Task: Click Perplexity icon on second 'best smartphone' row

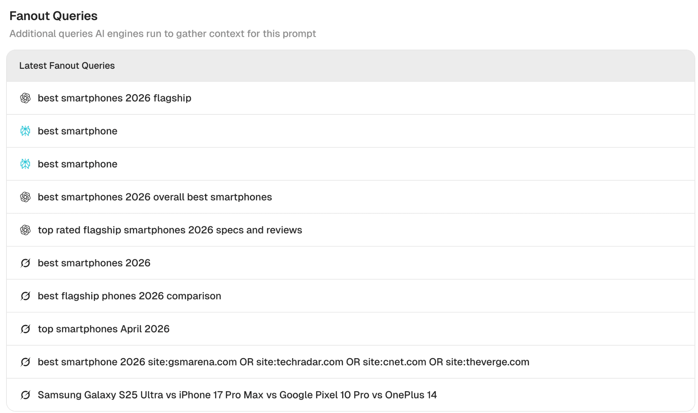Action: coord(25,164)
